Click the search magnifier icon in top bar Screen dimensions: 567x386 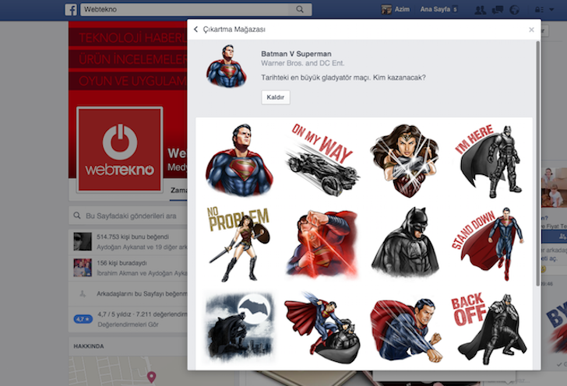pos(300,9)
